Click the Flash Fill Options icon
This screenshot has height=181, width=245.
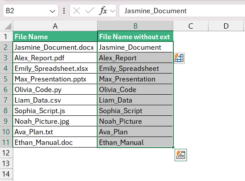pos(179,58)
